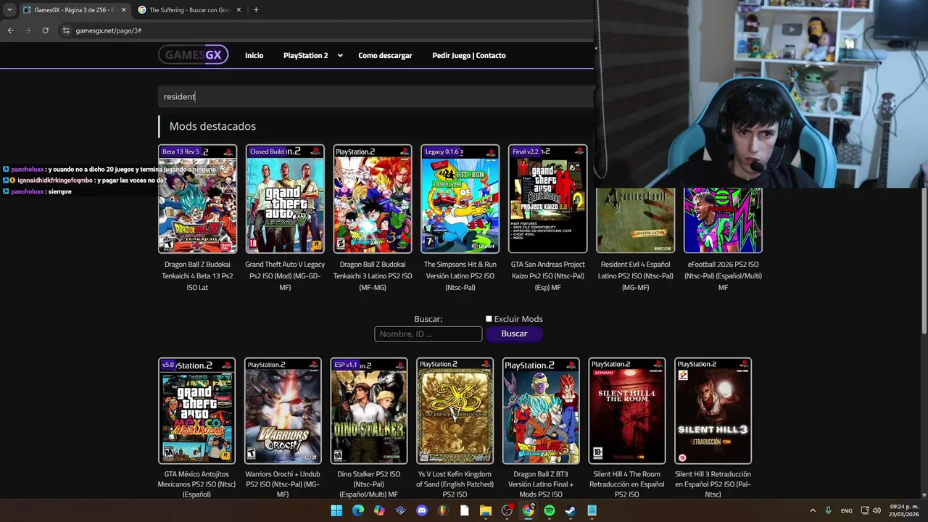Viewport: 928px width, 522px height.
Task: Click the microphone icon in the system tray
Action: coord(829,510)
